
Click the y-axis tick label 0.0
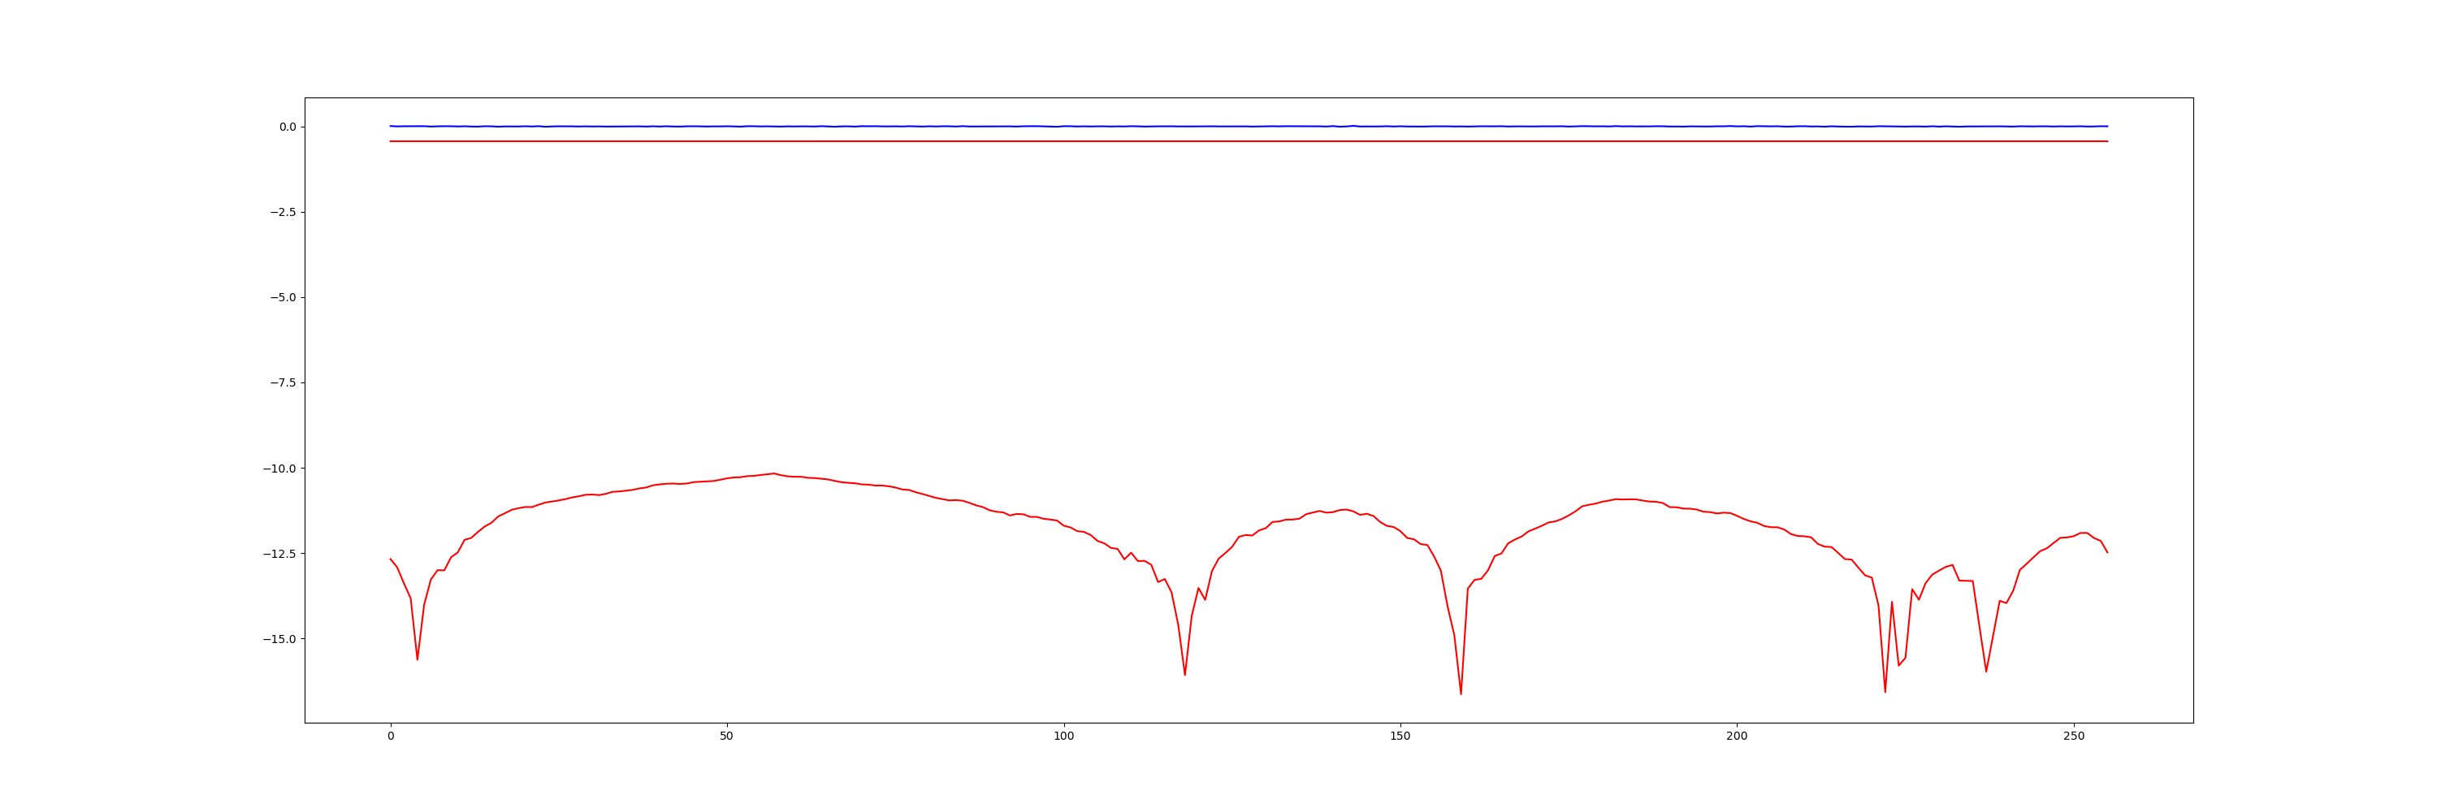(287, 127)
